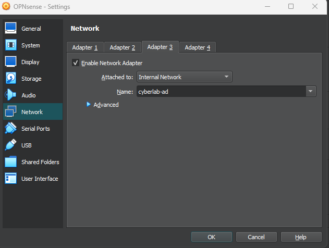Select the Storage disk icon
This screenshot has height=248, width=329.
coord(11,79)
